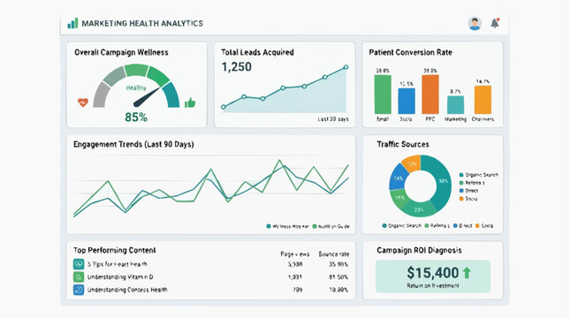This screenshot has height=318, width=570.
Task: Click the 709 page views value
Action: (x=297, y=290)
